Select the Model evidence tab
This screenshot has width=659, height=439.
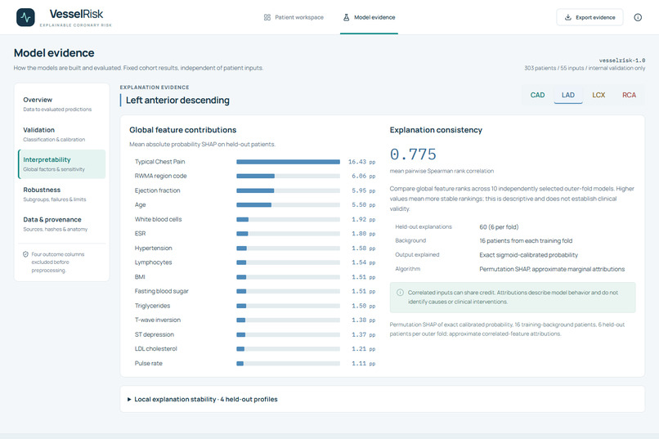[369, 17]
